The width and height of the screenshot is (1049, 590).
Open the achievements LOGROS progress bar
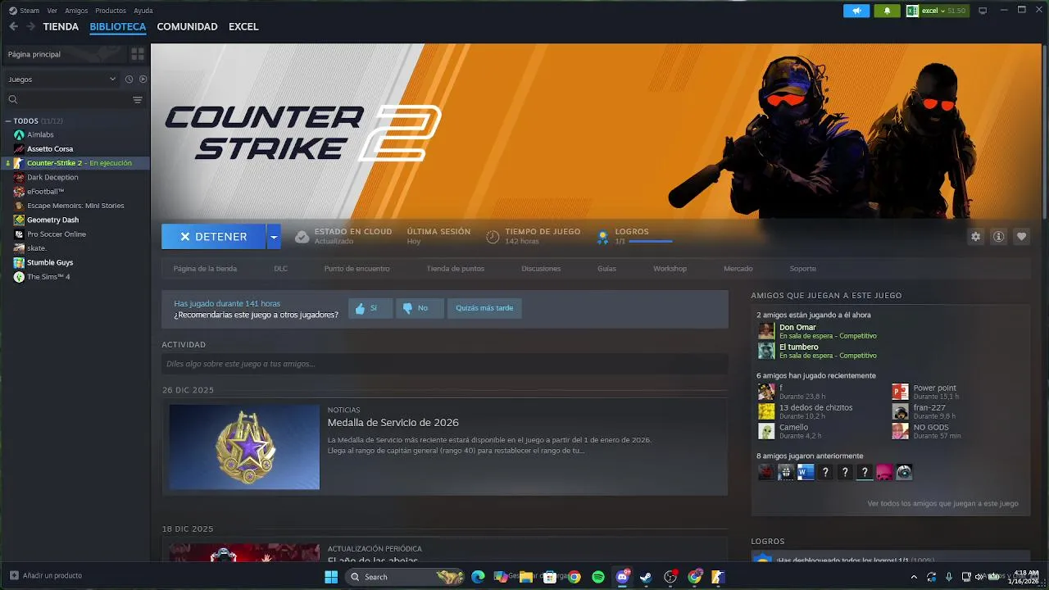click(650, 242)
